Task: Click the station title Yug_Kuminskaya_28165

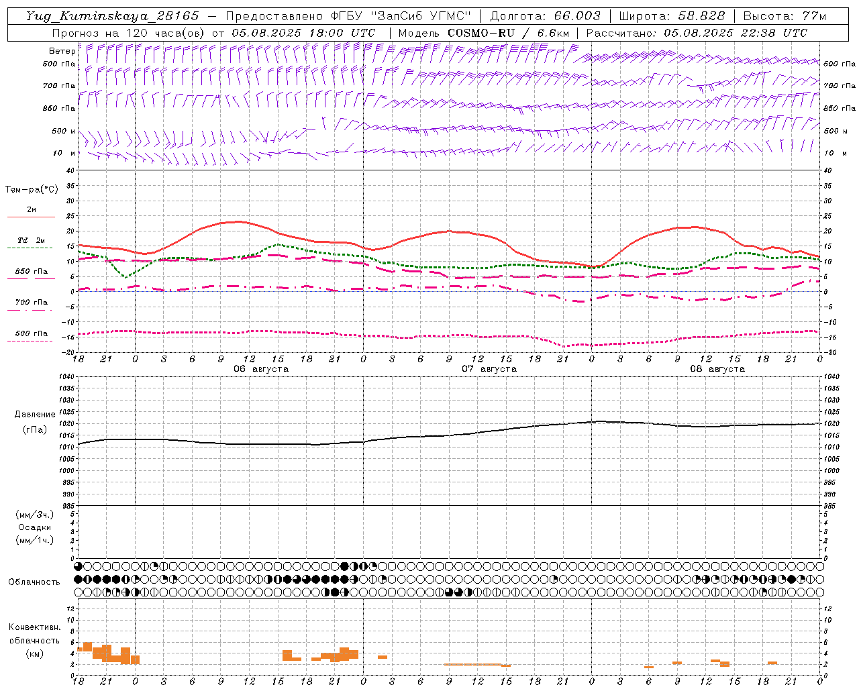Action: [x=113, y=16]
